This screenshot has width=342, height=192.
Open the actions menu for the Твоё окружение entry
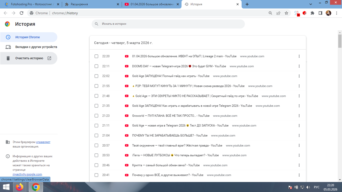299,145
